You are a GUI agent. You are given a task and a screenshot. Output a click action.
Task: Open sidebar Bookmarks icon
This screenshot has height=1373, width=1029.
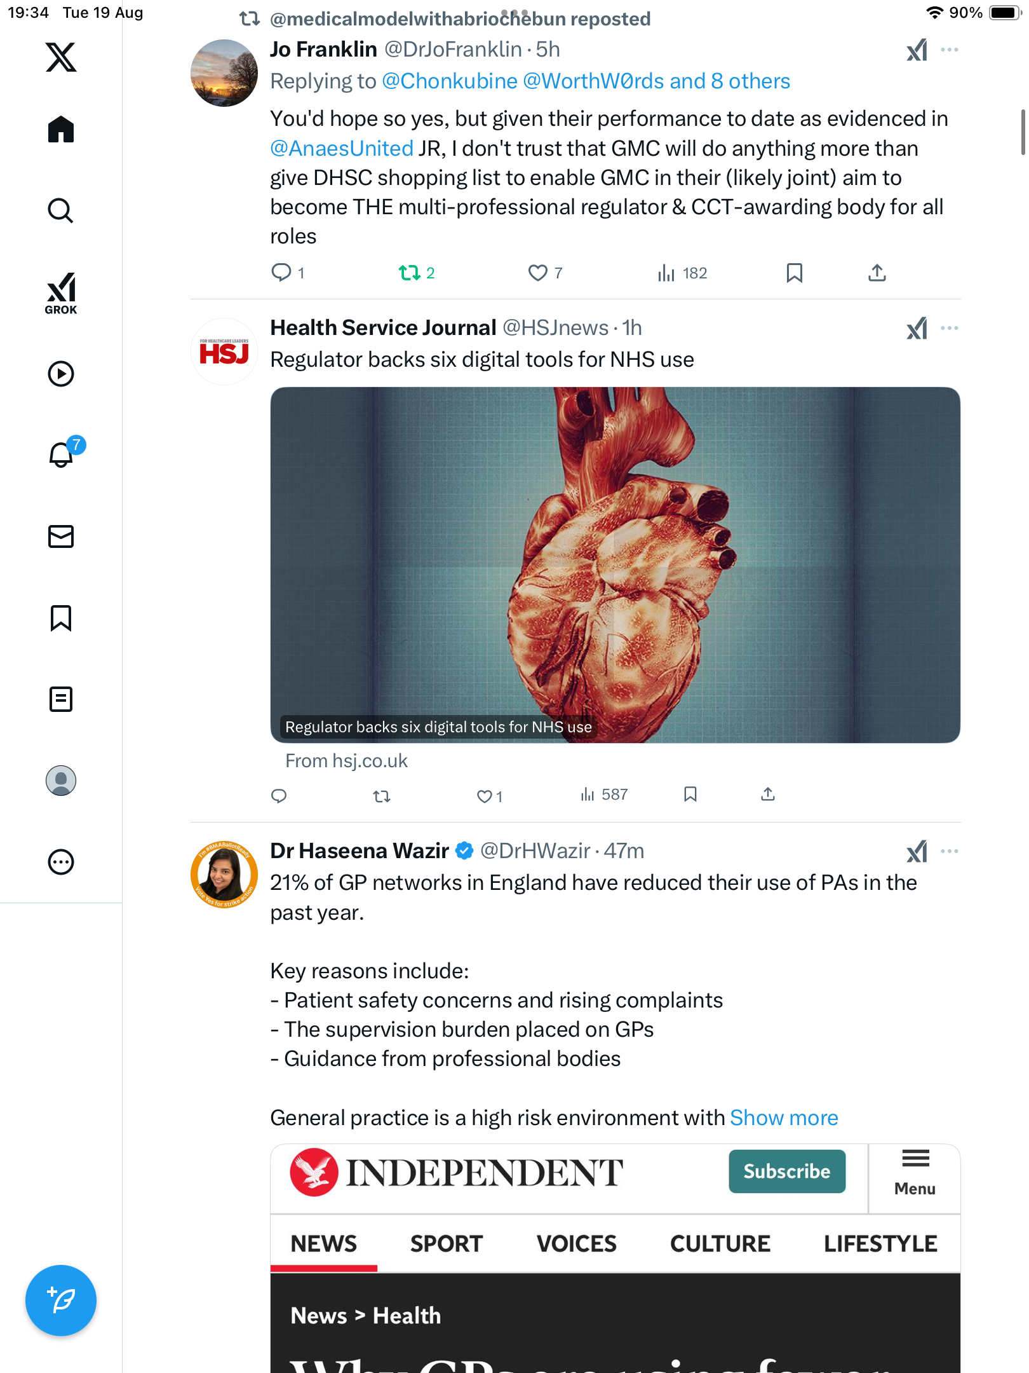point(61,618)
